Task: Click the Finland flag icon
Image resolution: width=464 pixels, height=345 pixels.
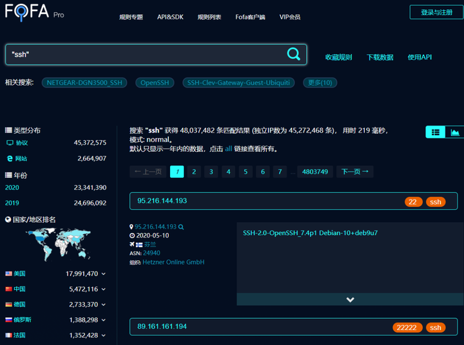Action: (139, 245)
